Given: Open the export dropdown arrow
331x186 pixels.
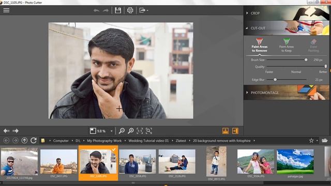Looking at the screenshot, I should pyautogui.click(x=147, y=10).
